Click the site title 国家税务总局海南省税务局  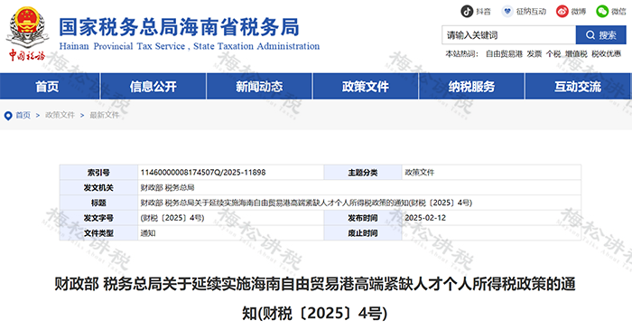[179, 27]
